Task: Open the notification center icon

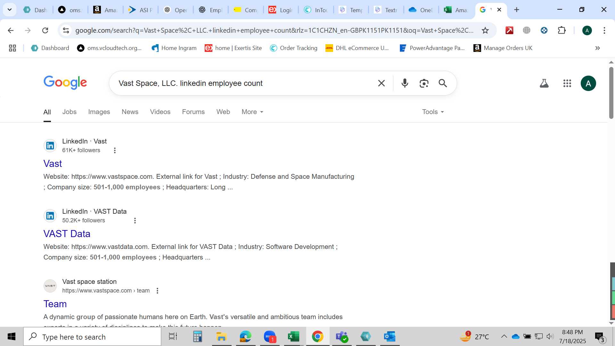Action: point(600,337)
